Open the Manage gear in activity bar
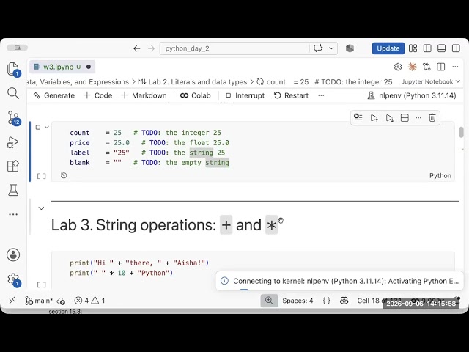Viewport: 469px width, 352px height. 13,279
